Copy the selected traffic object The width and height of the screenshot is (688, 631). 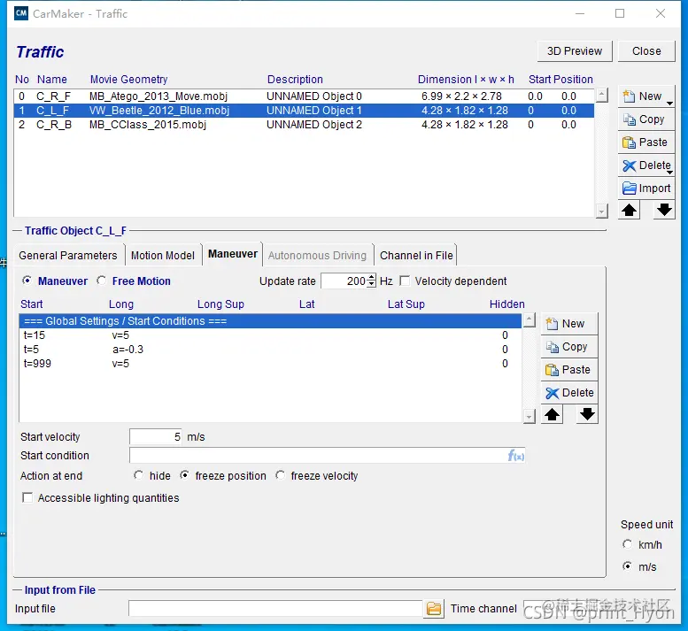point(645,119)
